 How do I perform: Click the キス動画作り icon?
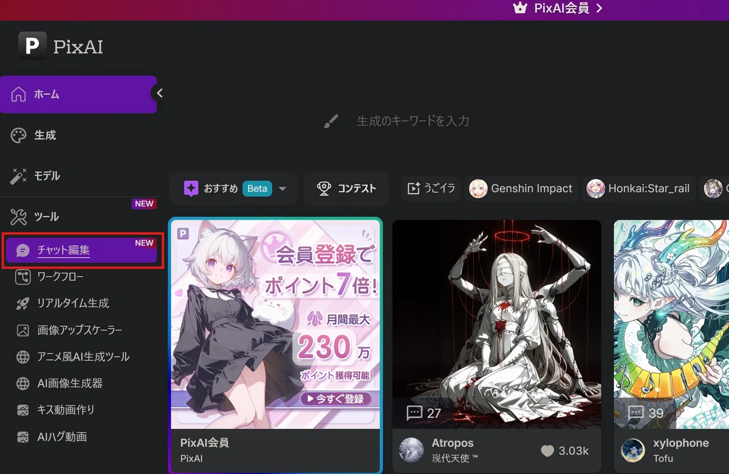click(x=23, y=410)
